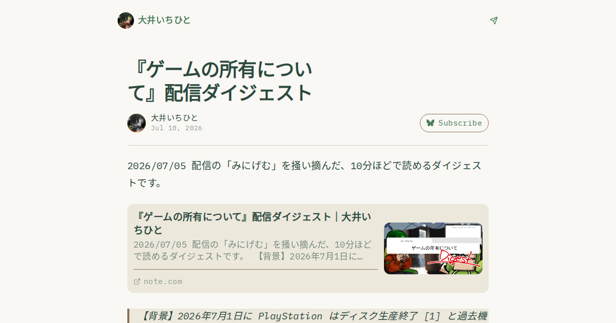The height and width of the screenshot is (323, 616).
Task: Open the 大井いちひと blog name link in header
Action: [164, 21]
